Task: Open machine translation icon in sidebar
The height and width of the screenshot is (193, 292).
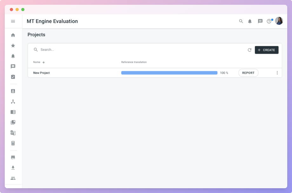Action: point(13,133)
